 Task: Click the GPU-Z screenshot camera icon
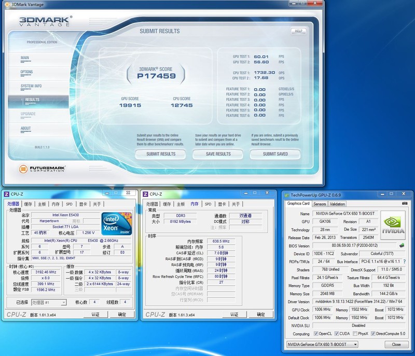click(405, 203)
